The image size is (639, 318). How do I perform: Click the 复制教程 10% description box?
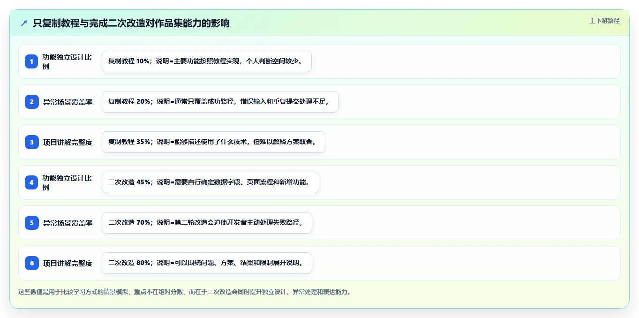coord(207,61)
